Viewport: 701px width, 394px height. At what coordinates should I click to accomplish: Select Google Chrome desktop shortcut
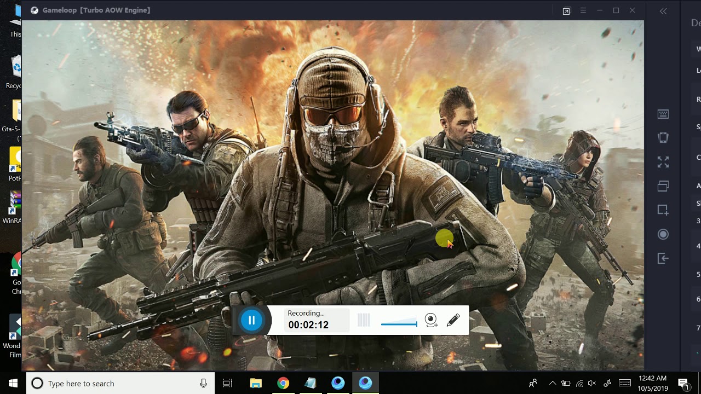[x=16, y=274]
